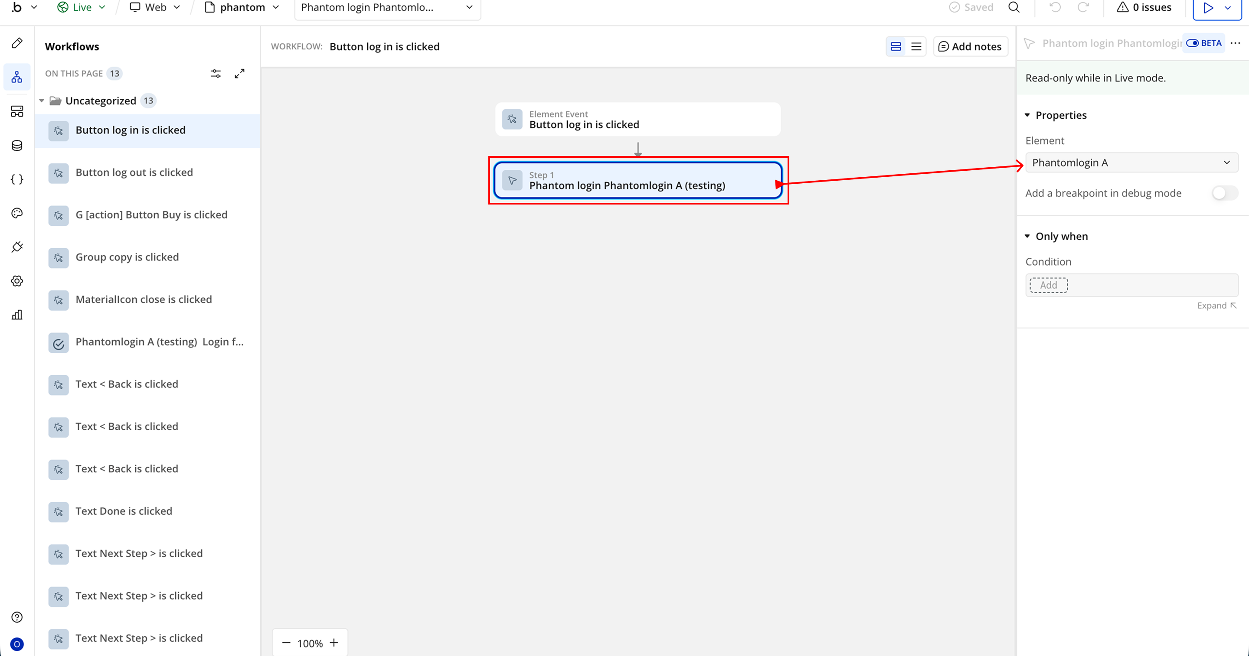The height and width of the screenshot is (656, 1249).
Task: Open the Live version menu
Action: 82,7
